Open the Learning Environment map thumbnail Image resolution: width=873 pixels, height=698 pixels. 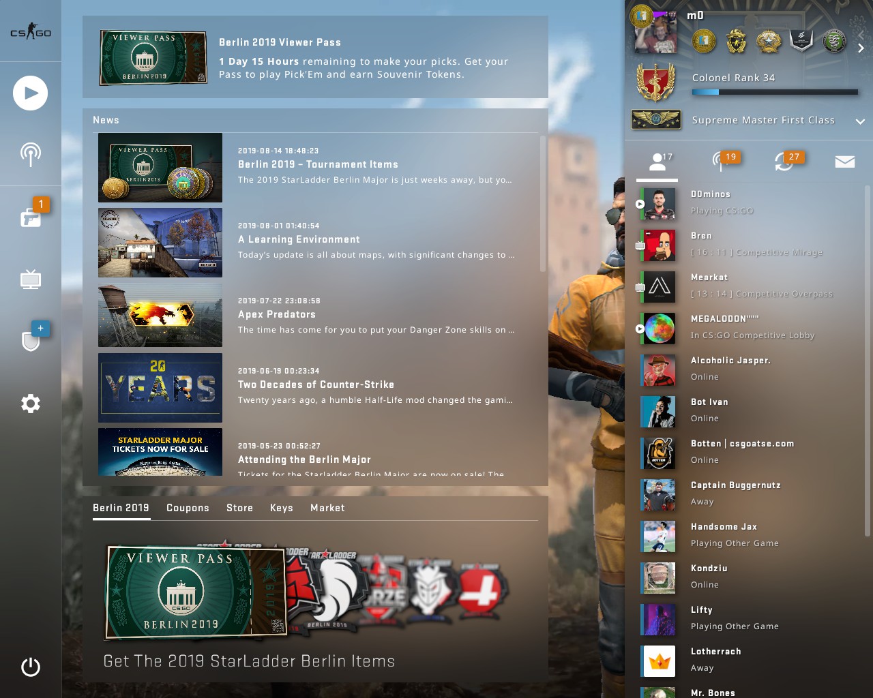(160, 243)
